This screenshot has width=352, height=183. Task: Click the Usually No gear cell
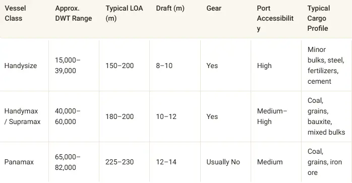pos(223,162)
